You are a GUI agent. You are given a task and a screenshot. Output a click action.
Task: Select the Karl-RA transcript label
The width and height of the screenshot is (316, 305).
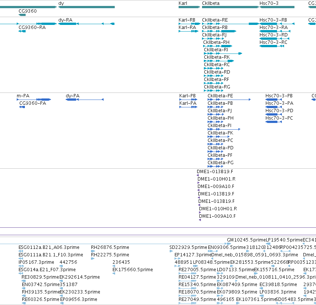coord(187,27)
